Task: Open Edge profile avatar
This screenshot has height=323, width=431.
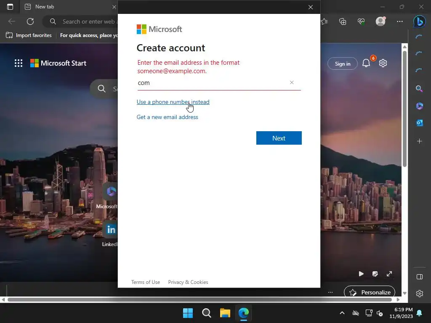Action: (380, 21)
